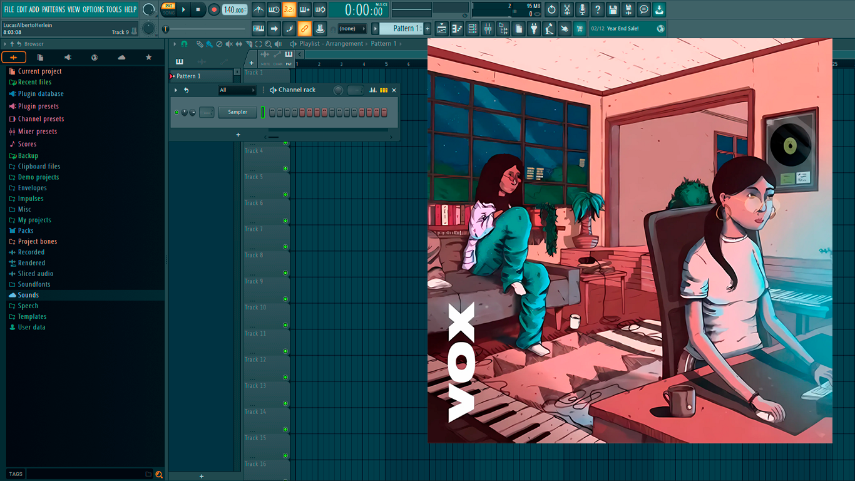Open the snap (none) dropdown

352,28
